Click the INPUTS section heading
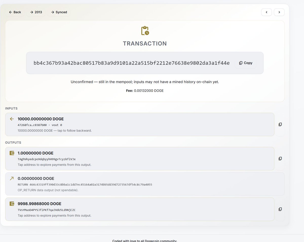This screenshot has width=304, height=242. point(11,108)
